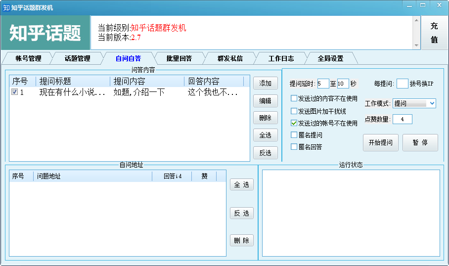Viewport: 449px width, 266px height.
Task: Click 删 除 in the 自问地址 panel
Action: tap(242, 240)
